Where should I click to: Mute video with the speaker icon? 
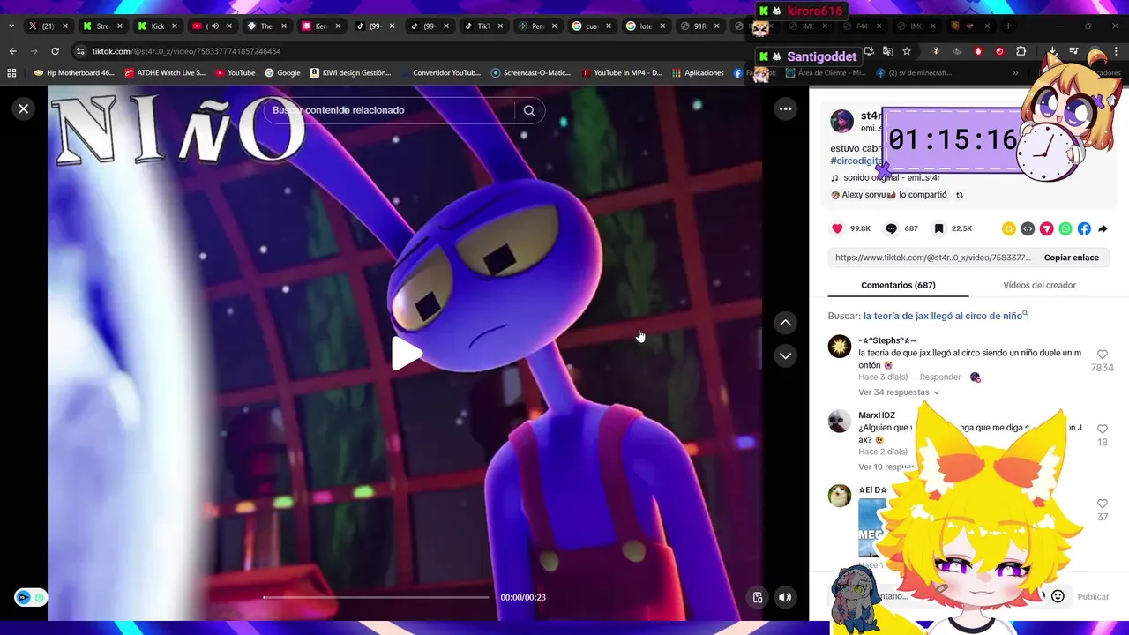coord(784,597)
